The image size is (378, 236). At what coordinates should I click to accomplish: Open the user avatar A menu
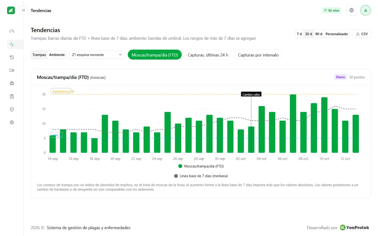click(x=365, y=10)
